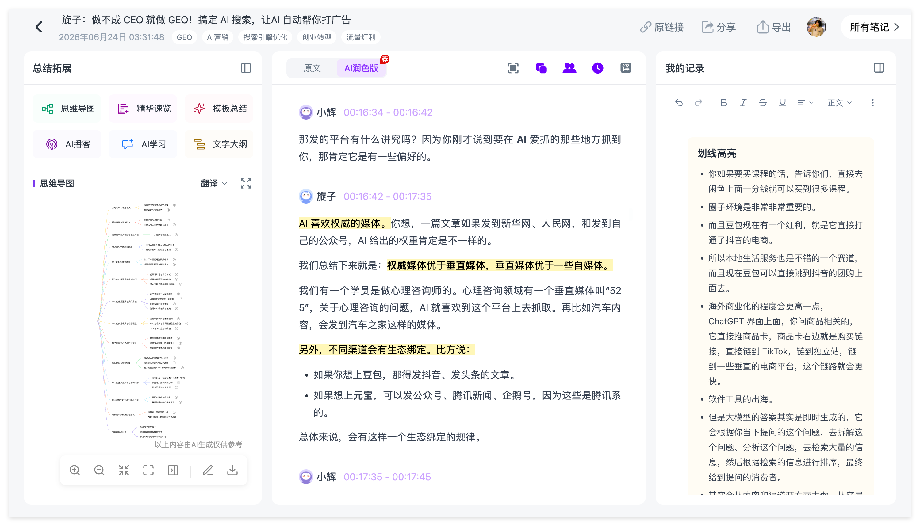
Task: Expand the 翻译 dropdown
Action: click(214, 183)
